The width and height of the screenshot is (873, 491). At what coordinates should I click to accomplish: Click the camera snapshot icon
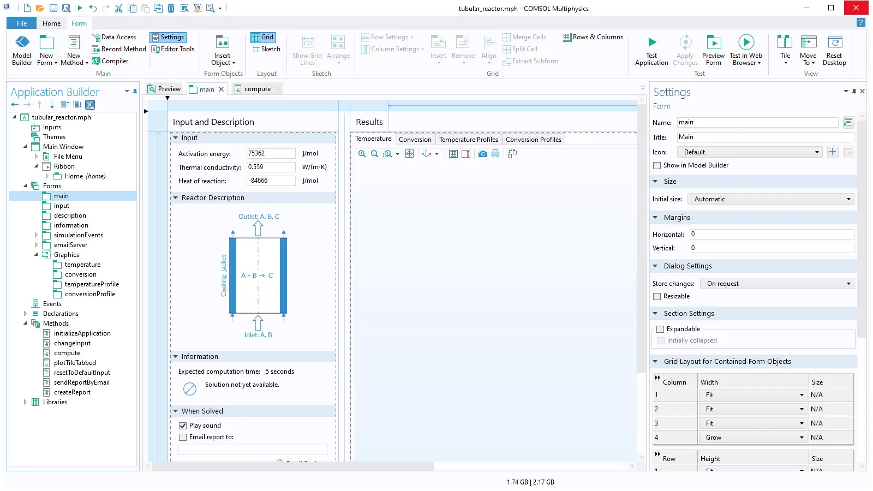(x=483, y=154)
